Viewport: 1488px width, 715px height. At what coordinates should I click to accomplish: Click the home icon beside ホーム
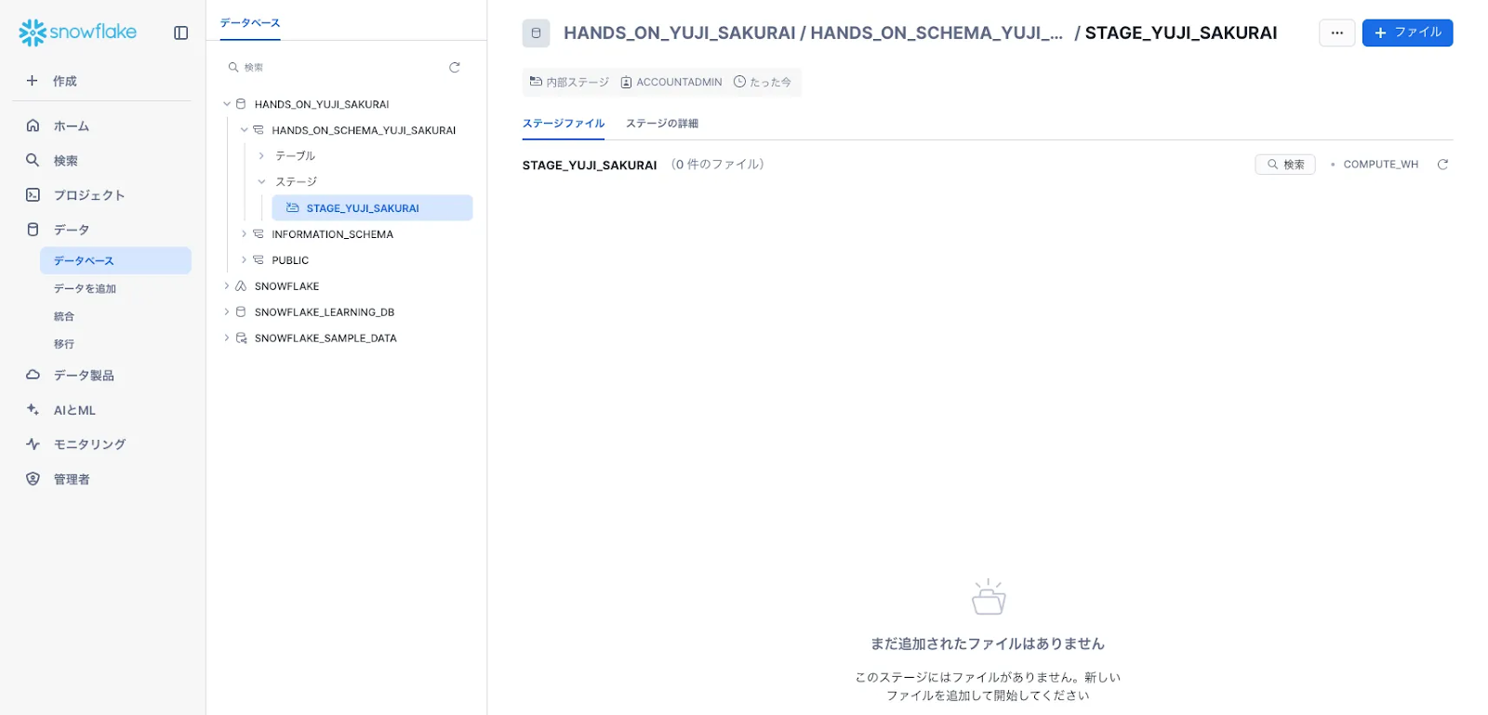[x=33, y=126]
